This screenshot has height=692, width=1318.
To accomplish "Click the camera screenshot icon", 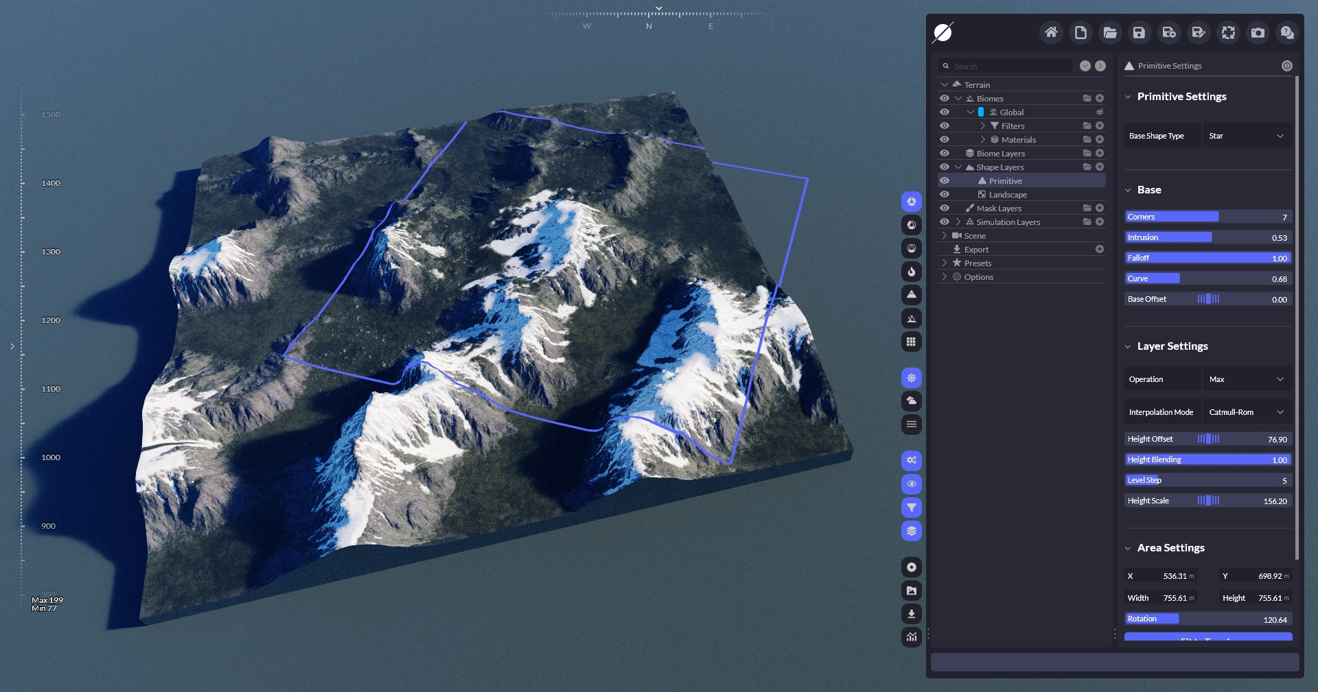I will click(x=1258, y=32).
